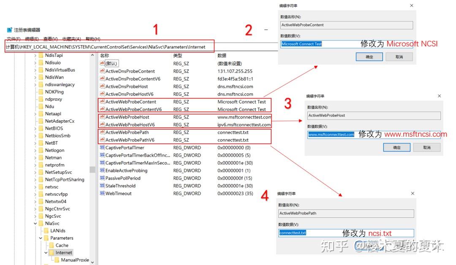Click the 数值数据 field containing connecttest.txt
The image size is (456, 265).
[346, 233]
